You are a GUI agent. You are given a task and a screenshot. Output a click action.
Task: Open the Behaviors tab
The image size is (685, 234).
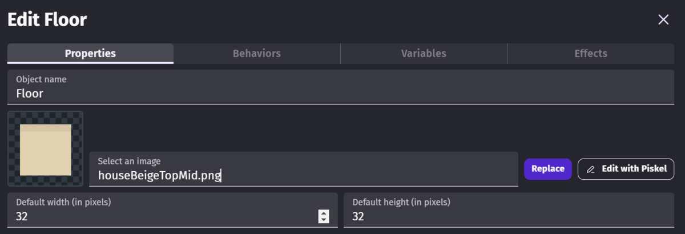(257, 54)
